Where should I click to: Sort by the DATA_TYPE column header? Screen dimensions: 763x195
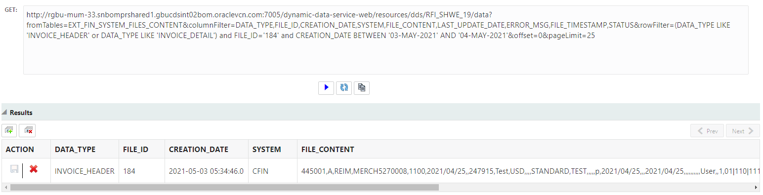coord(85,150)
